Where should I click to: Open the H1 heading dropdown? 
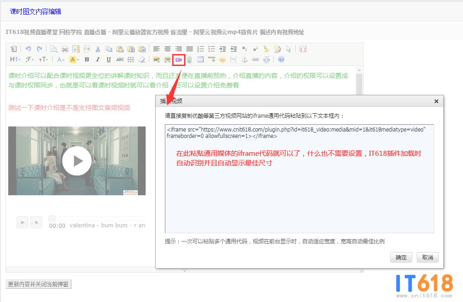(15, 60)
